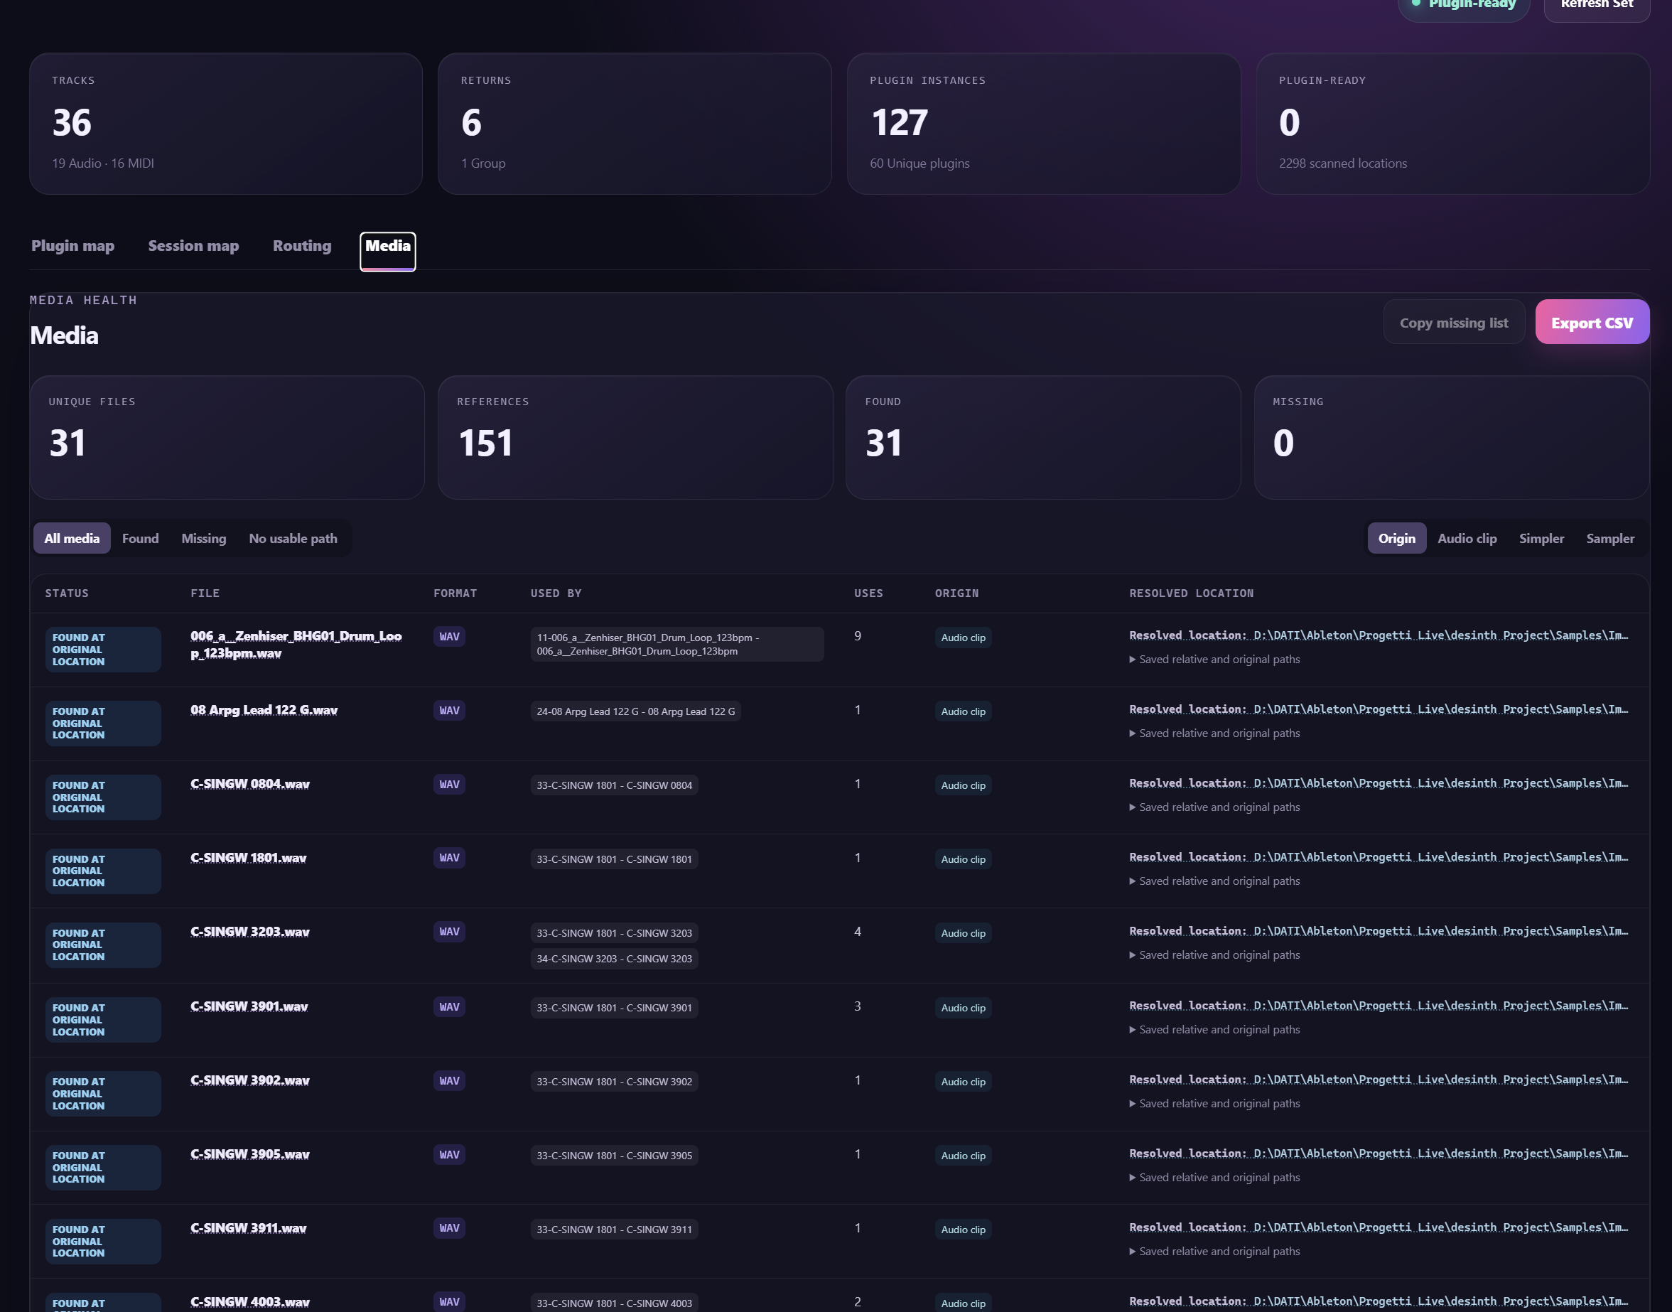Expand saved paths for C-SINGW 3905.wav row
Image resolution: width=1672 pixels, height=1312 pixels.
(1215, 1177)
